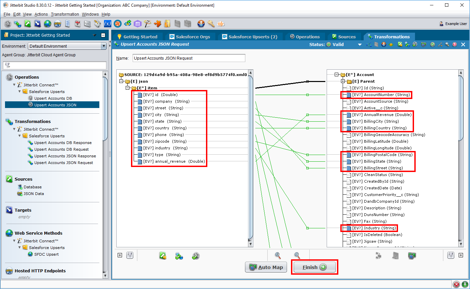Click the zoom in magnifier icon

278,255
